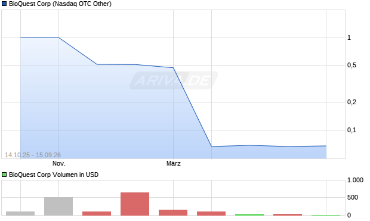Click the first small gray volume bar
The width and height of the screenshot is (370, 221).
coord(20,213)
